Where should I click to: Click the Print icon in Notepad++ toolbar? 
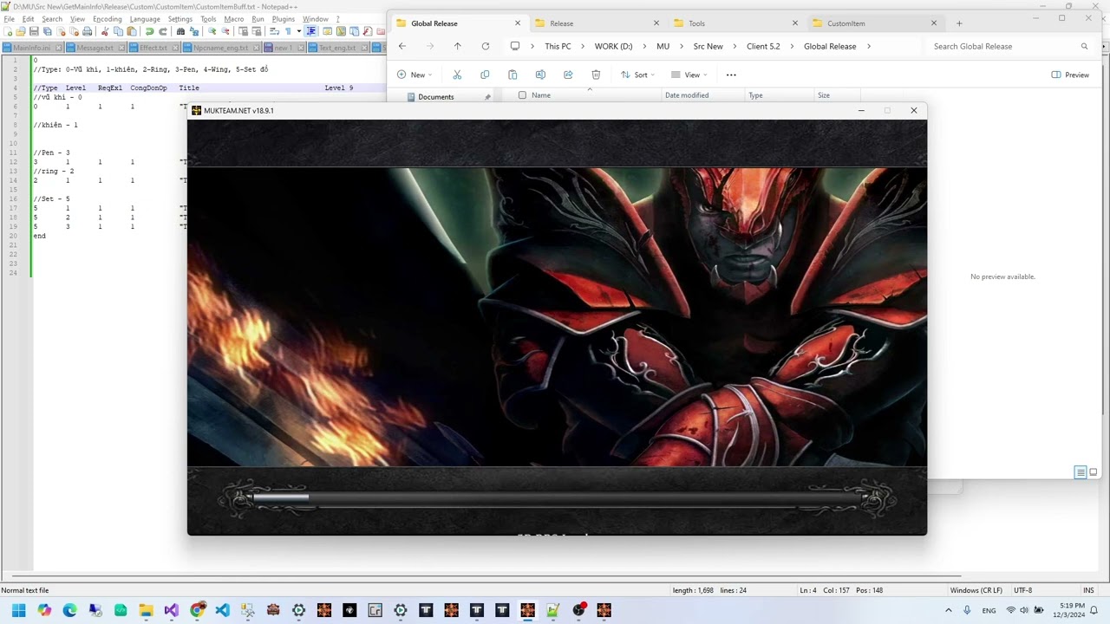(x=87, y=32)
